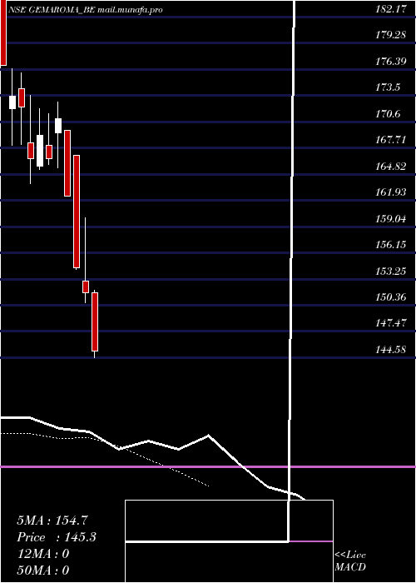This screenshot has height=583, width=416.
Task: Click price label 167.71
Action: coord(391,140)
